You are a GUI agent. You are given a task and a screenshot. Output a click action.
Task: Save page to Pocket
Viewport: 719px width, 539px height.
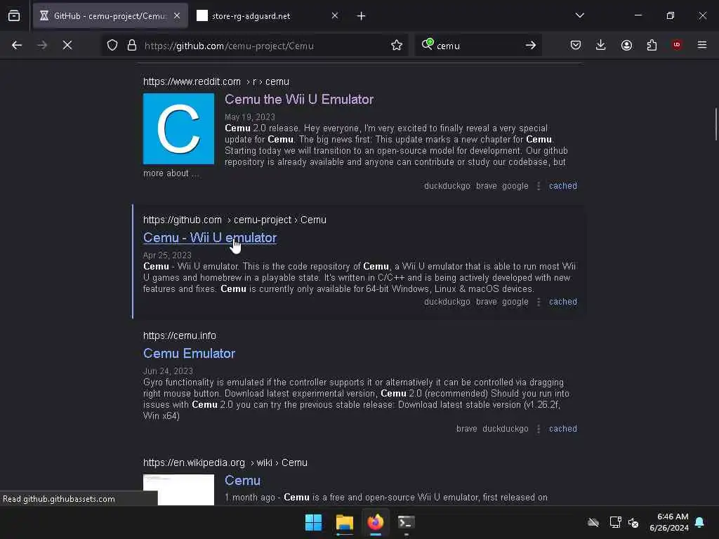point(576,45)
